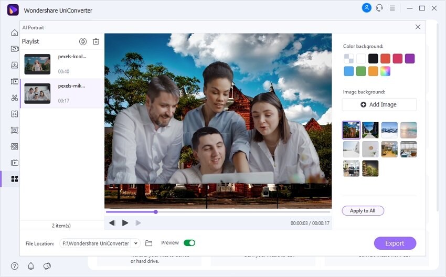Viewport: 446px width, 277px height.
Task: Play the video preview
Action: [125, 223]
